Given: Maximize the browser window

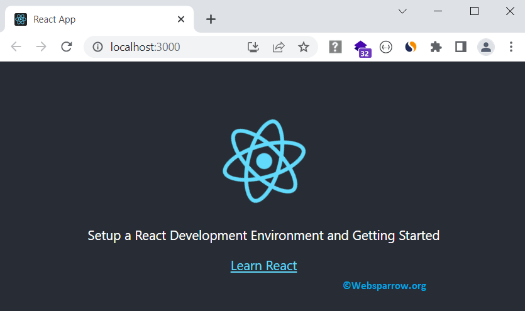Looking at the screenshot, I should tap(474, 11).
